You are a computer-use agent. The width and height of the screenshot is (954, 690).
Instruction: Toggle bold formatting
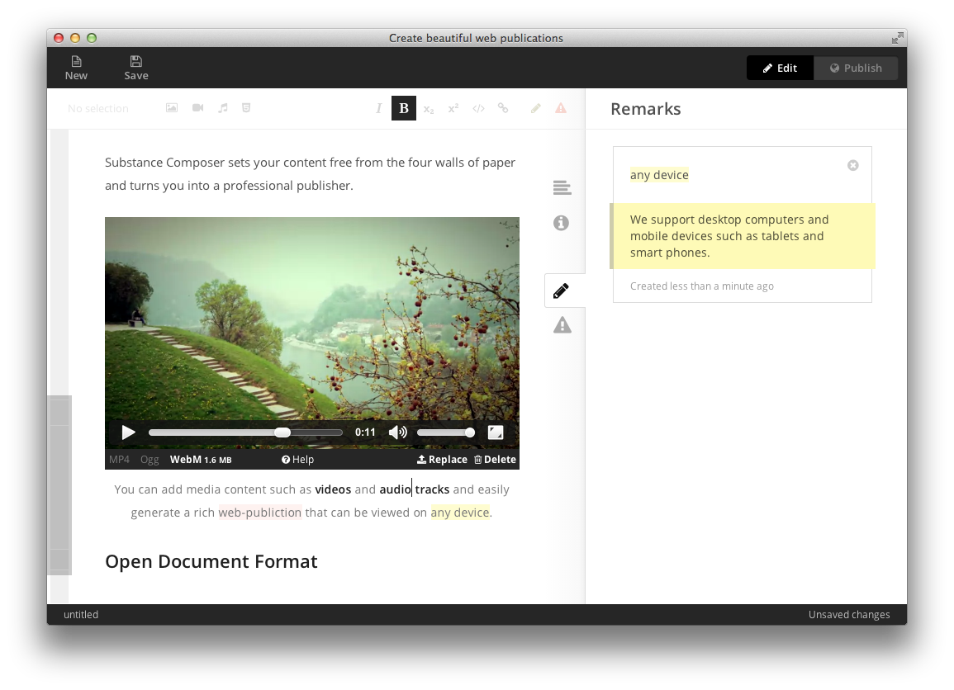coord(403,108)
